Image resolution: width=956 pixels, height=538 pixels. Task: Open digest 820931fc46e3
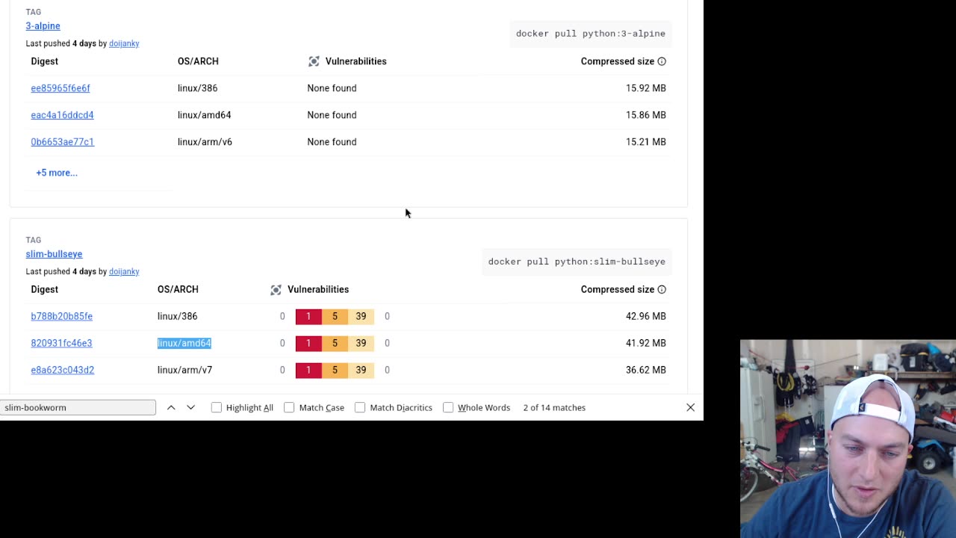(61, 343)
